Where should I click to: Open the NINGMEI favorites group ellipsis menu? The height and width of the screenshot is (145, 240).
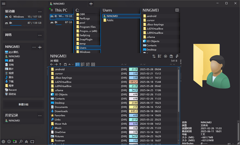[x=34, y=47]
